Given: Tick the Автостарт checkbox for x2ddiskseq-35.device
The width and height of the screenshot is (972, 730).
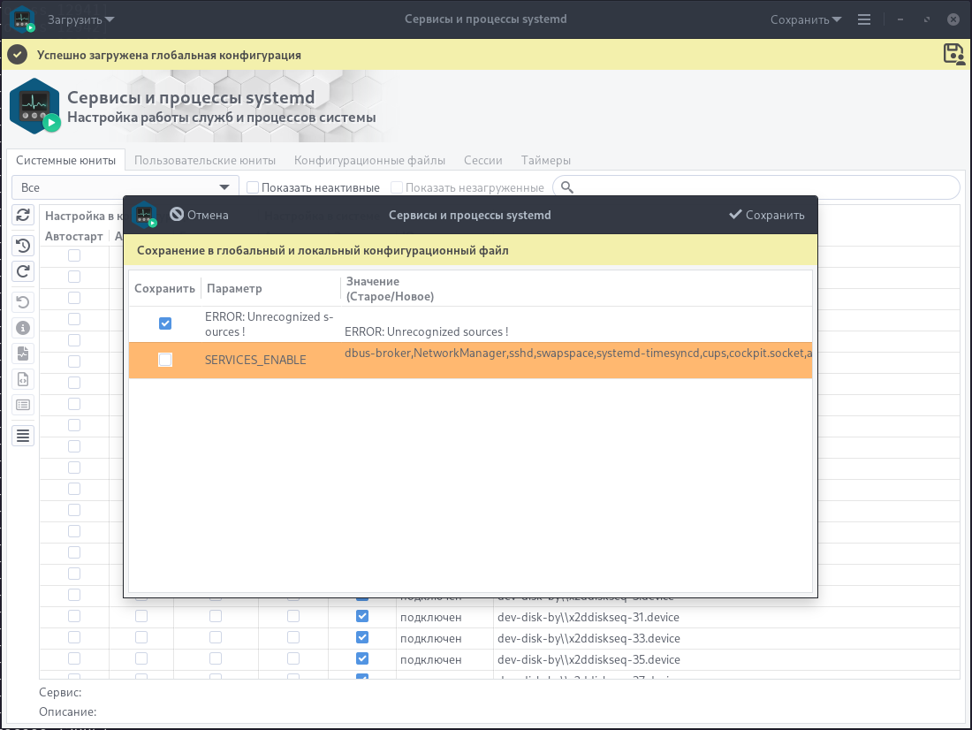Looking at the screenshot, I should tap(74, 658).
